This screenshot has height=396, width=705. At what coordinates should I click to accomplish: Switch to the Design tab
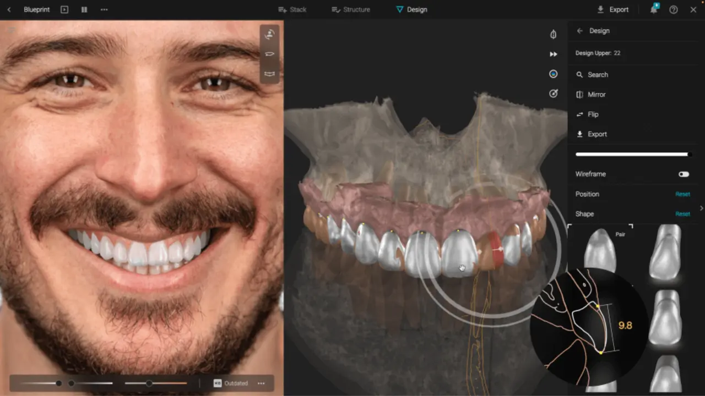click(x=411, y=9)
